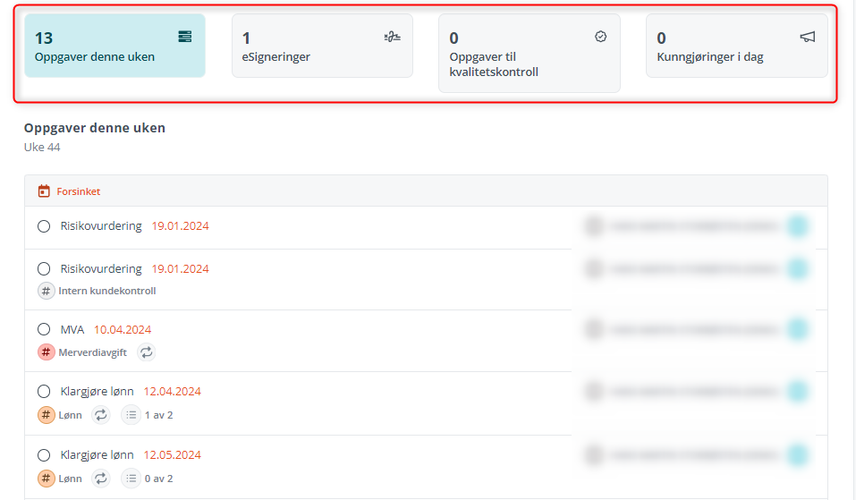Click the Merverdiavgift tag label
This screenshot has height=500, width=856.
point(93,352)
